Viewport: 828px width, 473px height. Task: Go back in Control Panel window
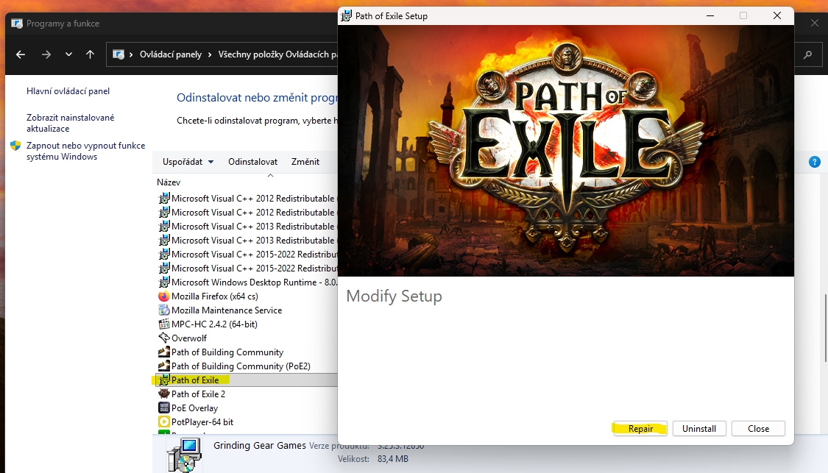[21, 54]
